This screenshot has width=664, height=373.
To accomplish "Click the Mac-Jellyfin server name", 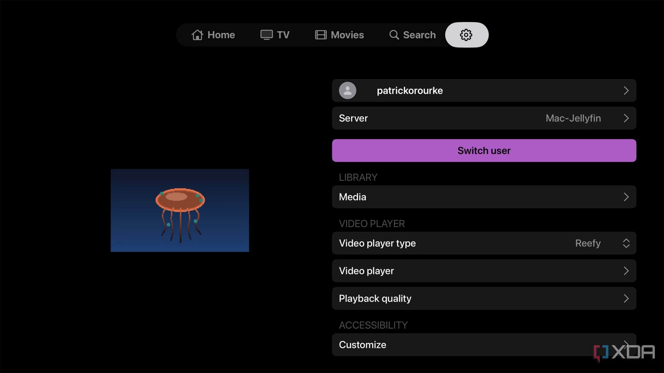I will 573,118.
